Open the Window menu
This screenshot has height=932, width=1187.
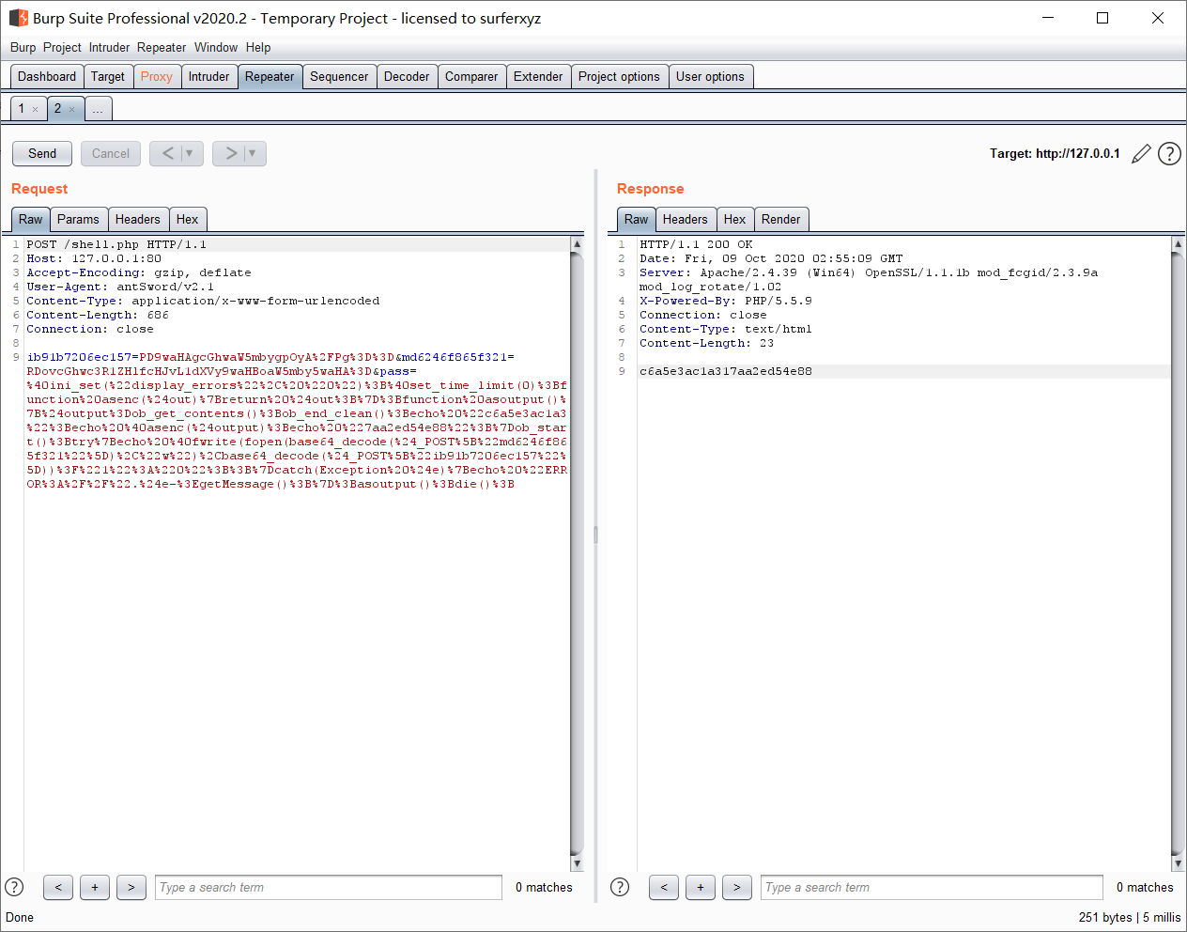coord(216,47)
